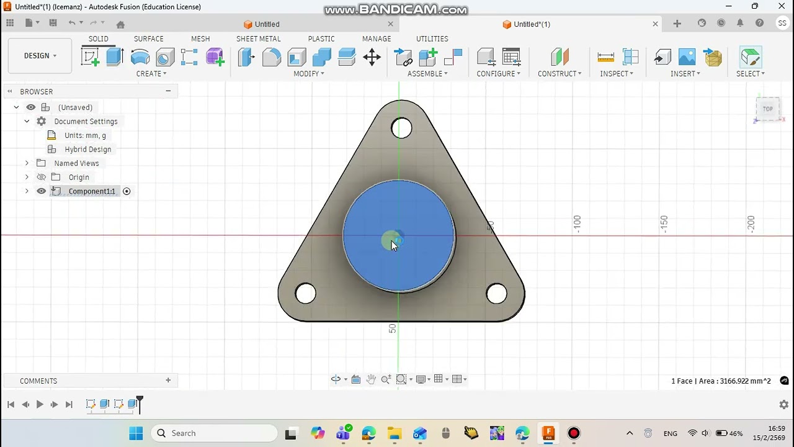
Task: Select the Extrude tool in Create
Action: click(x=115, y=57)
